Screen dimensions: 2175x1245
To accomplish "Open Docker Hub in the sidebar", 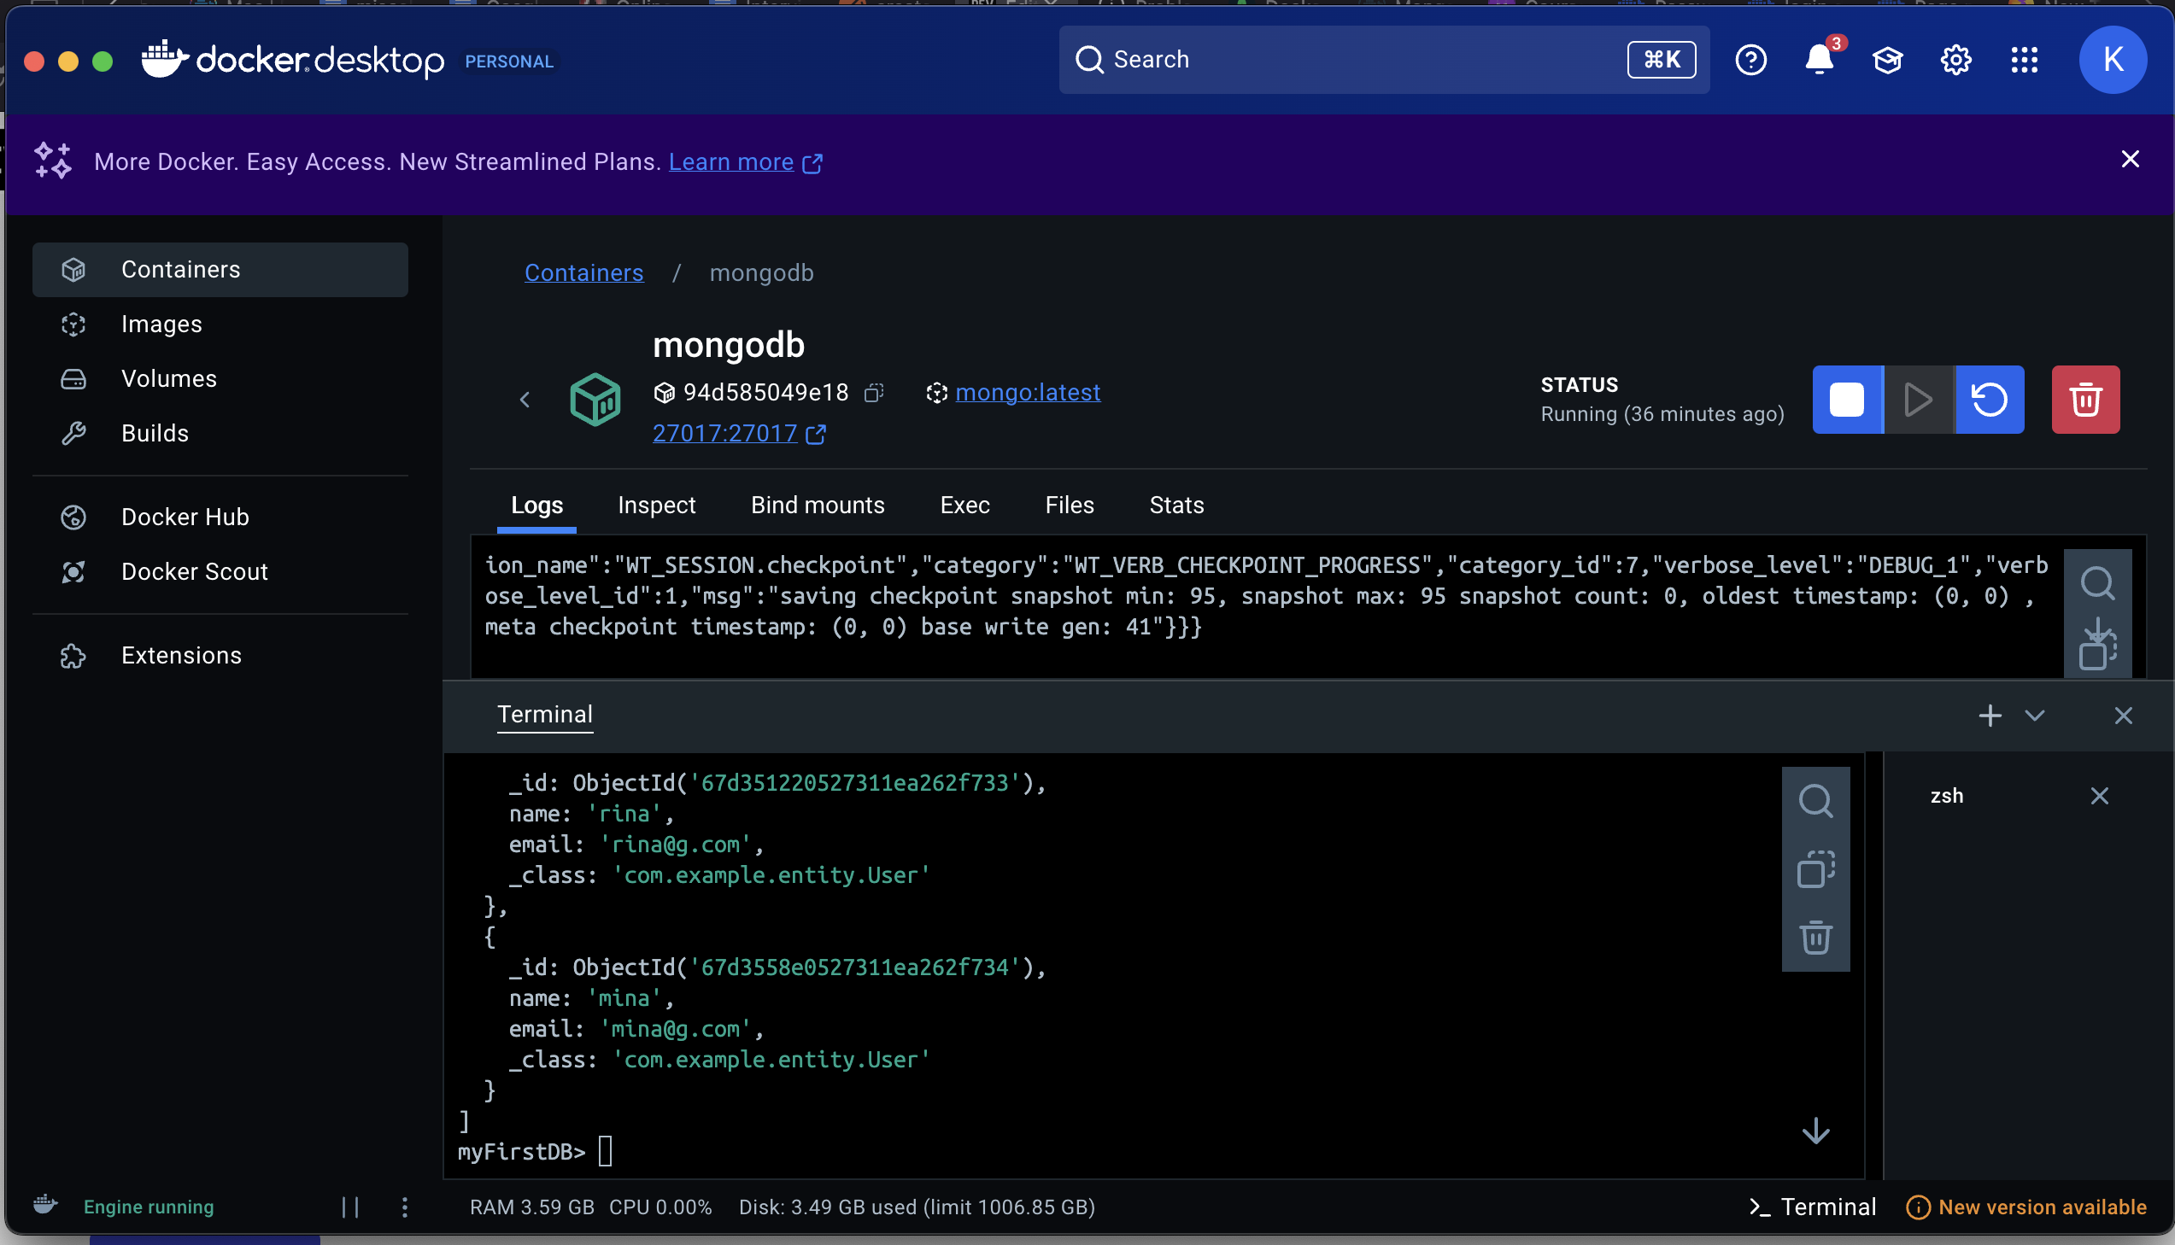I will pyautogui.click(x=220, y=517).
